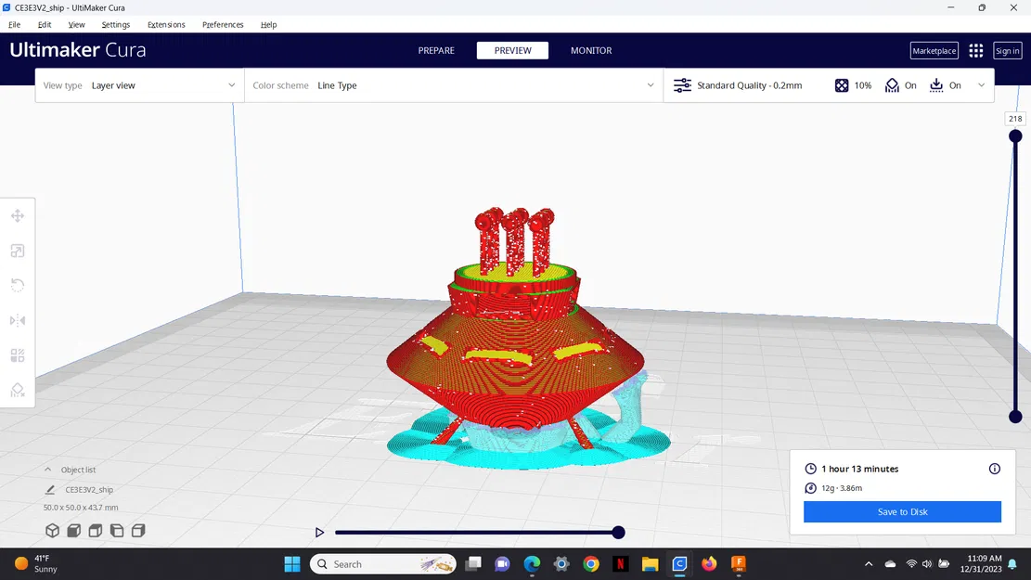Select CE3E3V2_ship in object list
The image size is (1031, 580).
pos(89,489)
